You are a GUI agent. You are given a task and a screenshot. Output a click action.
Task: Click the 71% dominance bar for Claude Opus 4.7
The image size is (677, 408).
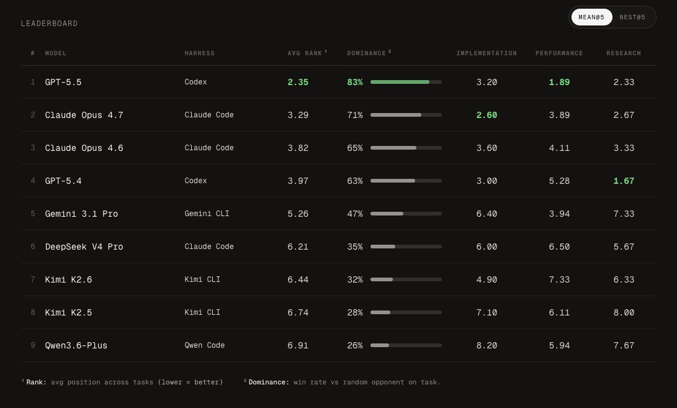[x=406, y=115]
